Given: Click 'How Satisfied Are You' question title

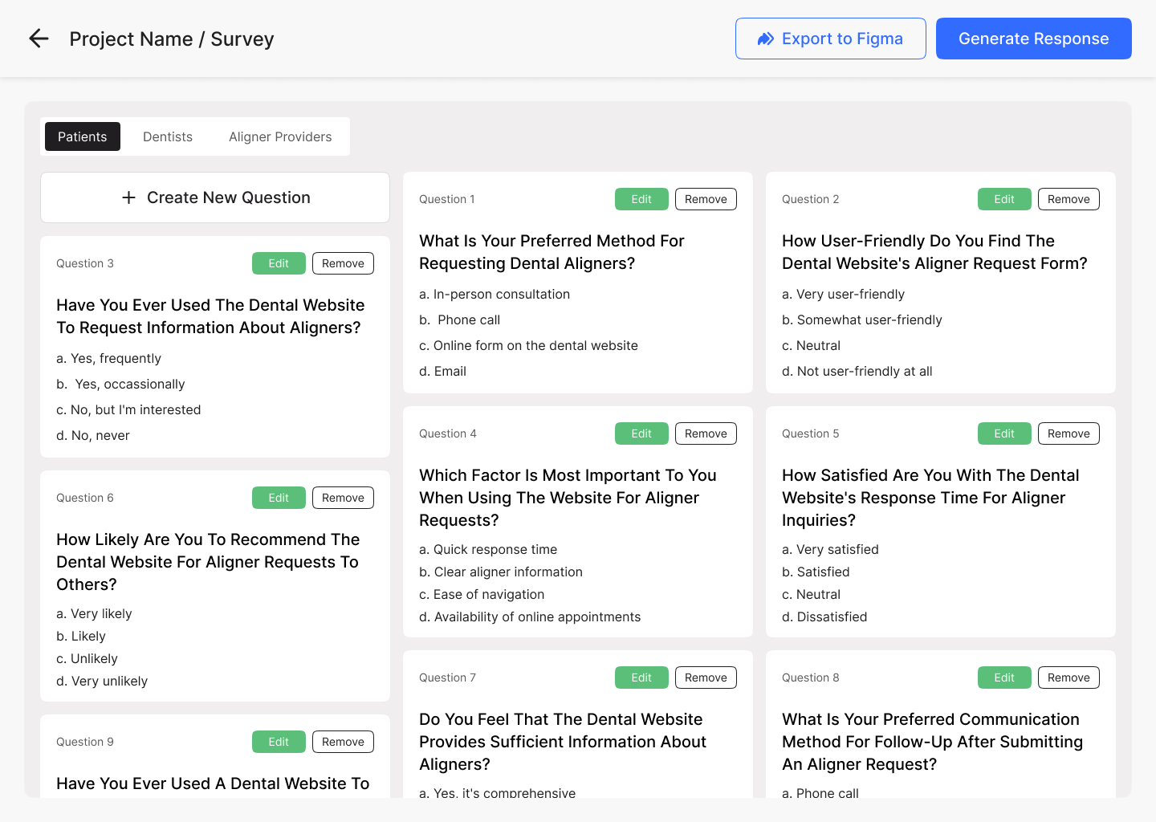Looking at the screenshot, I should click(x=930, y=498).
